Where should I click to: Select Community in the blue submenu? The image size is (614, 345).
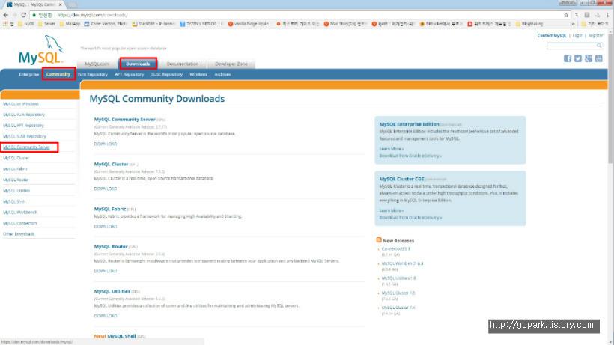(58, 74)
